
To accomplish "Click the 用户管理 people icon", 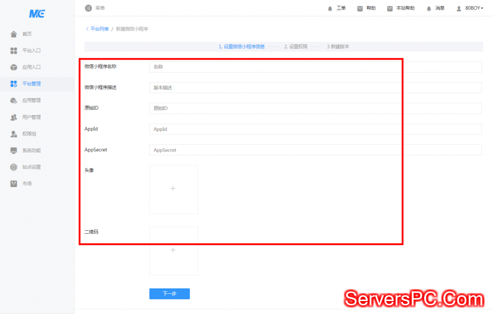I will pyautogui.click(x=13, y=117).
